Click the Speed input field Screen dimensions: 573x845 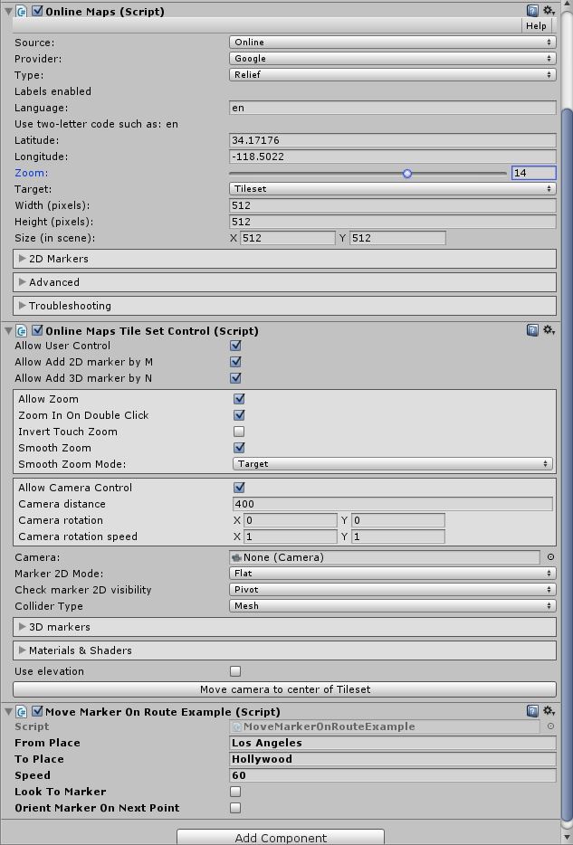pos(393,775)
